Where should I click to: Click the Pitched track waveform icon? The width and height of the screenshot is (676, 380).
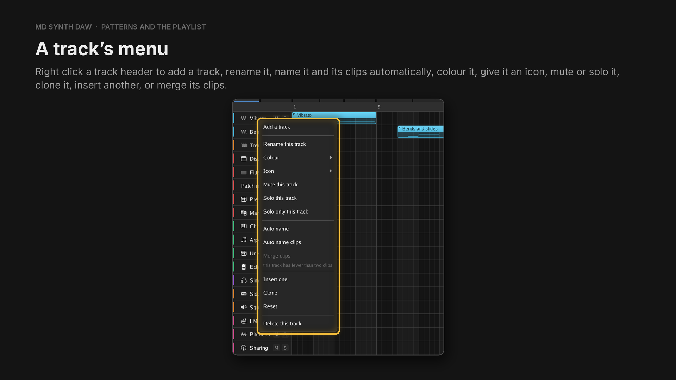click(244, 334)
